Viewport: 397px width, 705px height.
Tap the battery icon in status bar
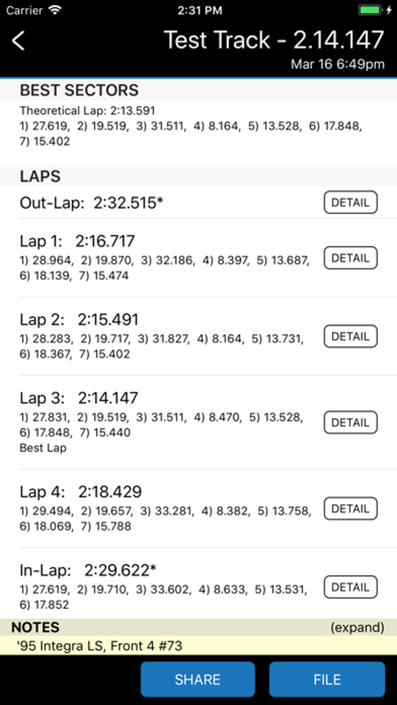370,10
